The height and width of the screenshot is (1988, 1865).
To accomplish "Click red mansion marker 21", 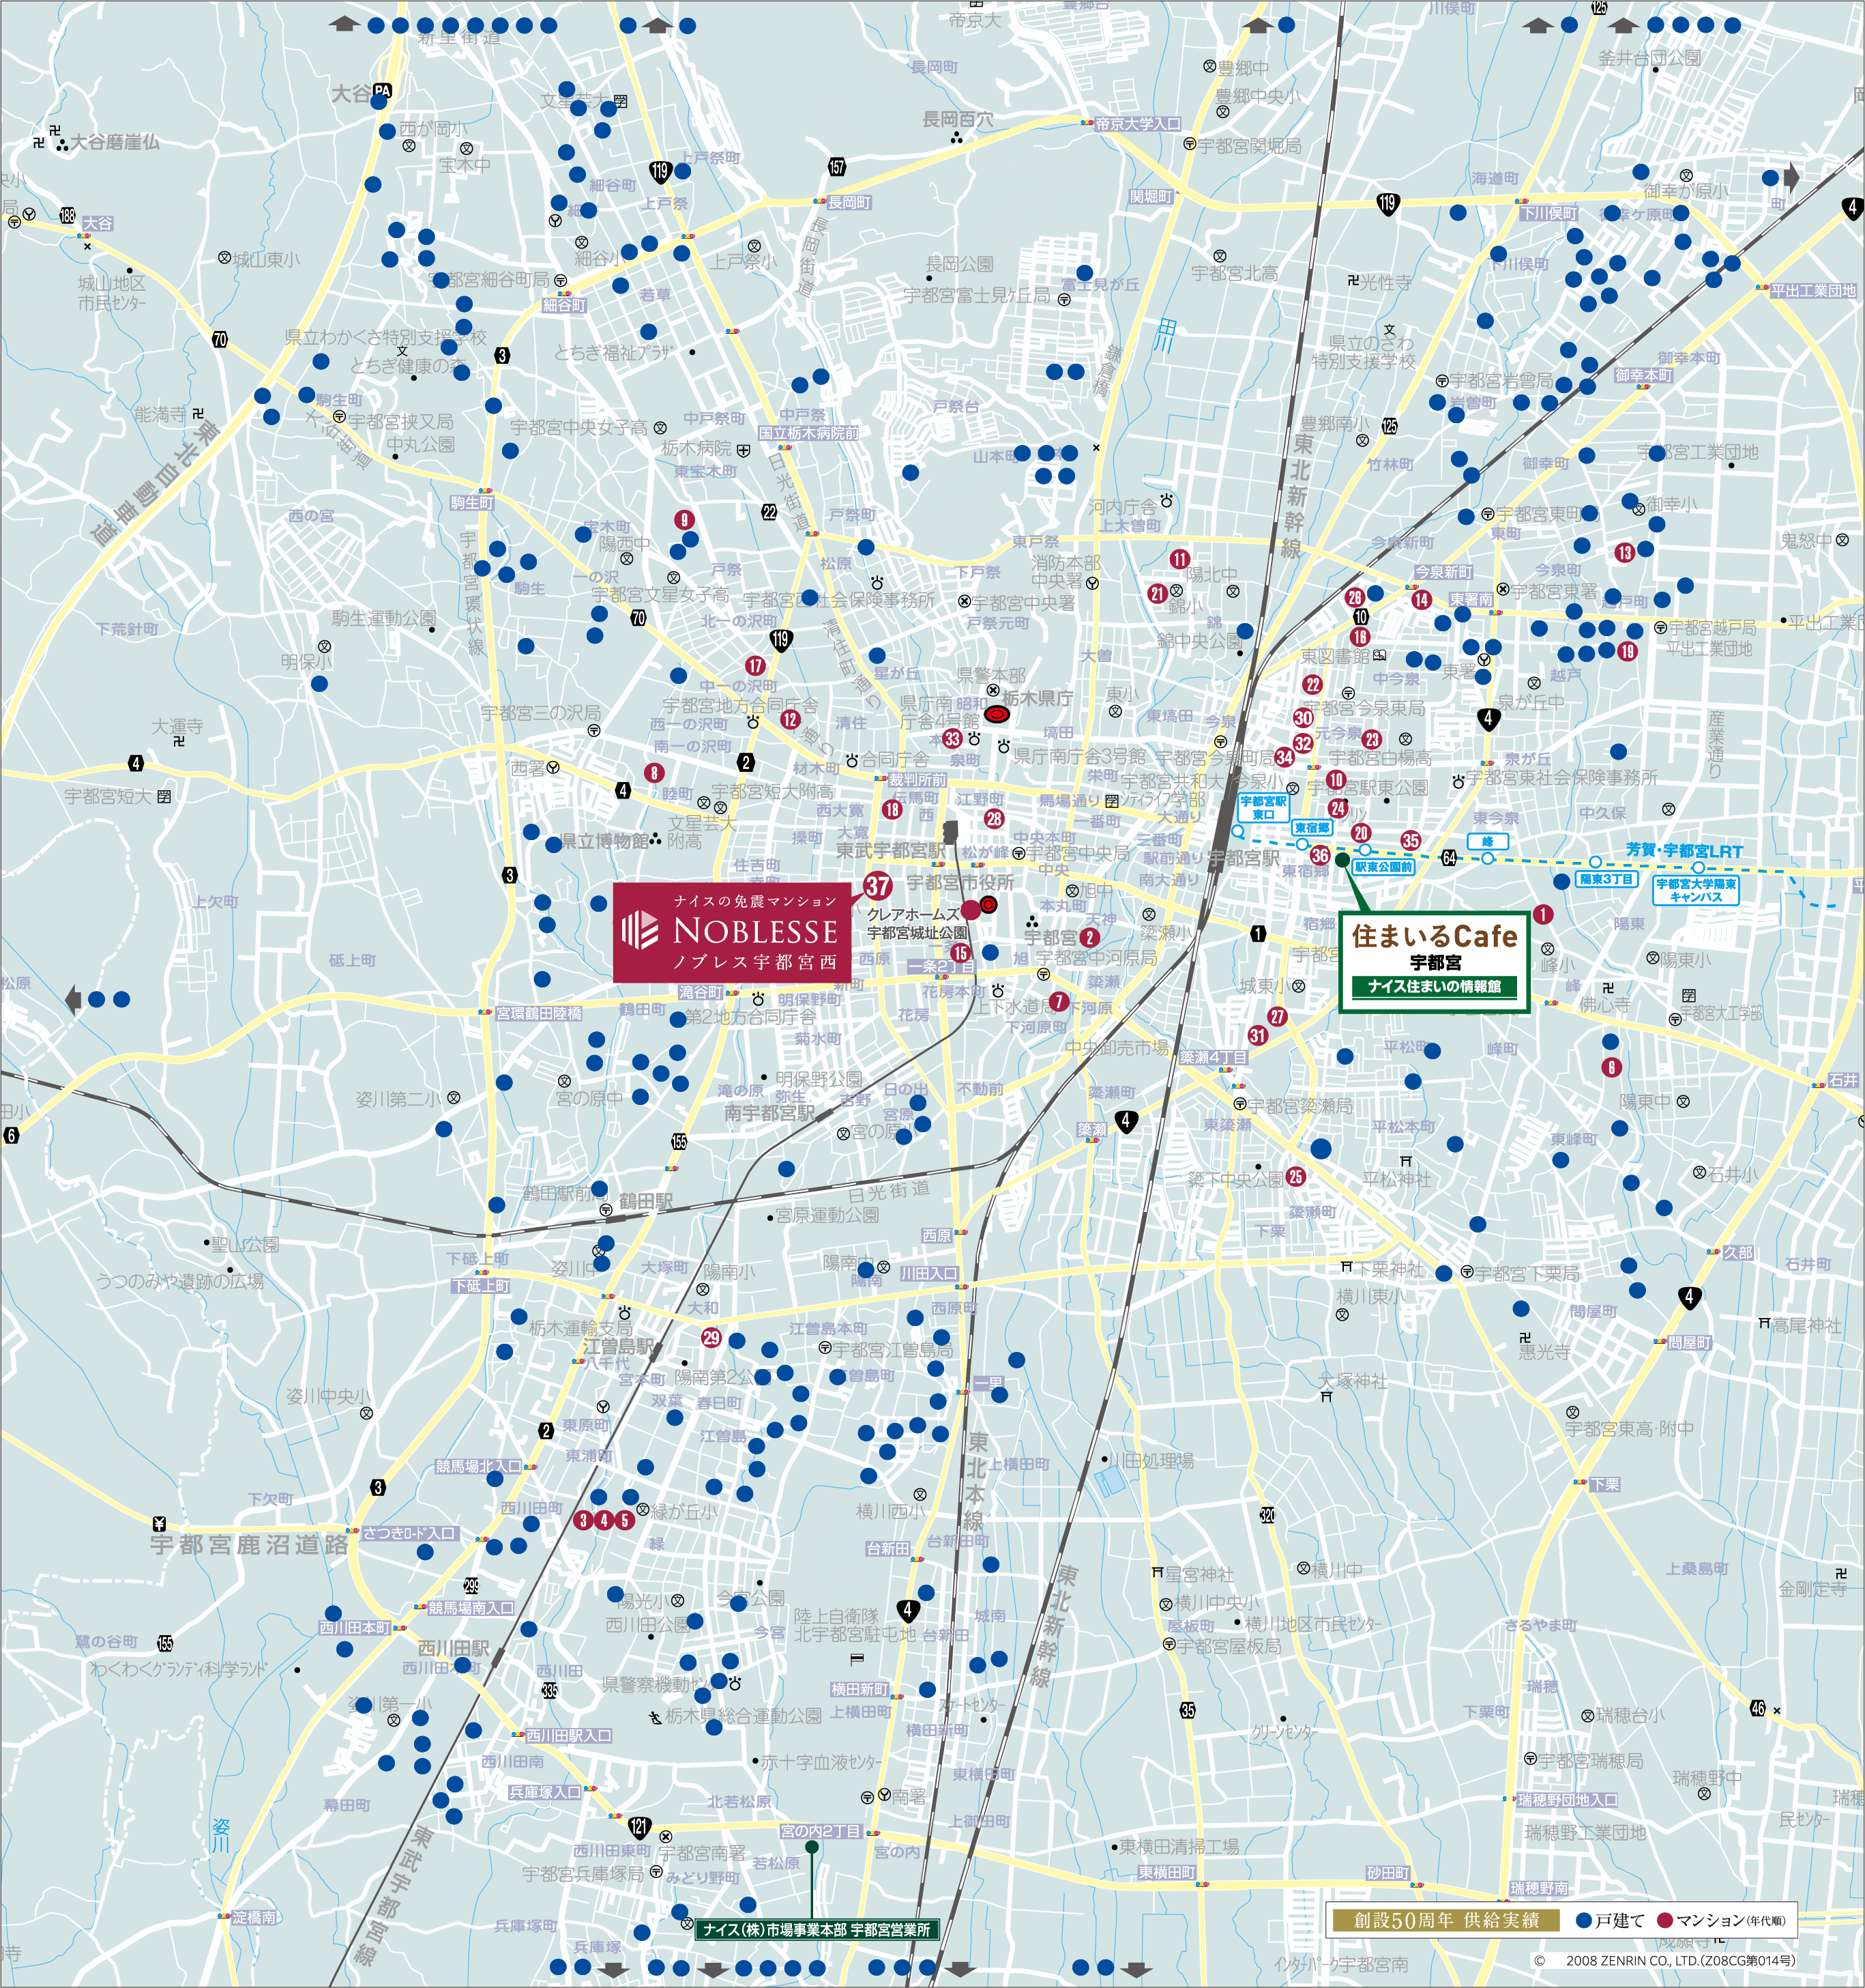I will (x=1158, y=593).
